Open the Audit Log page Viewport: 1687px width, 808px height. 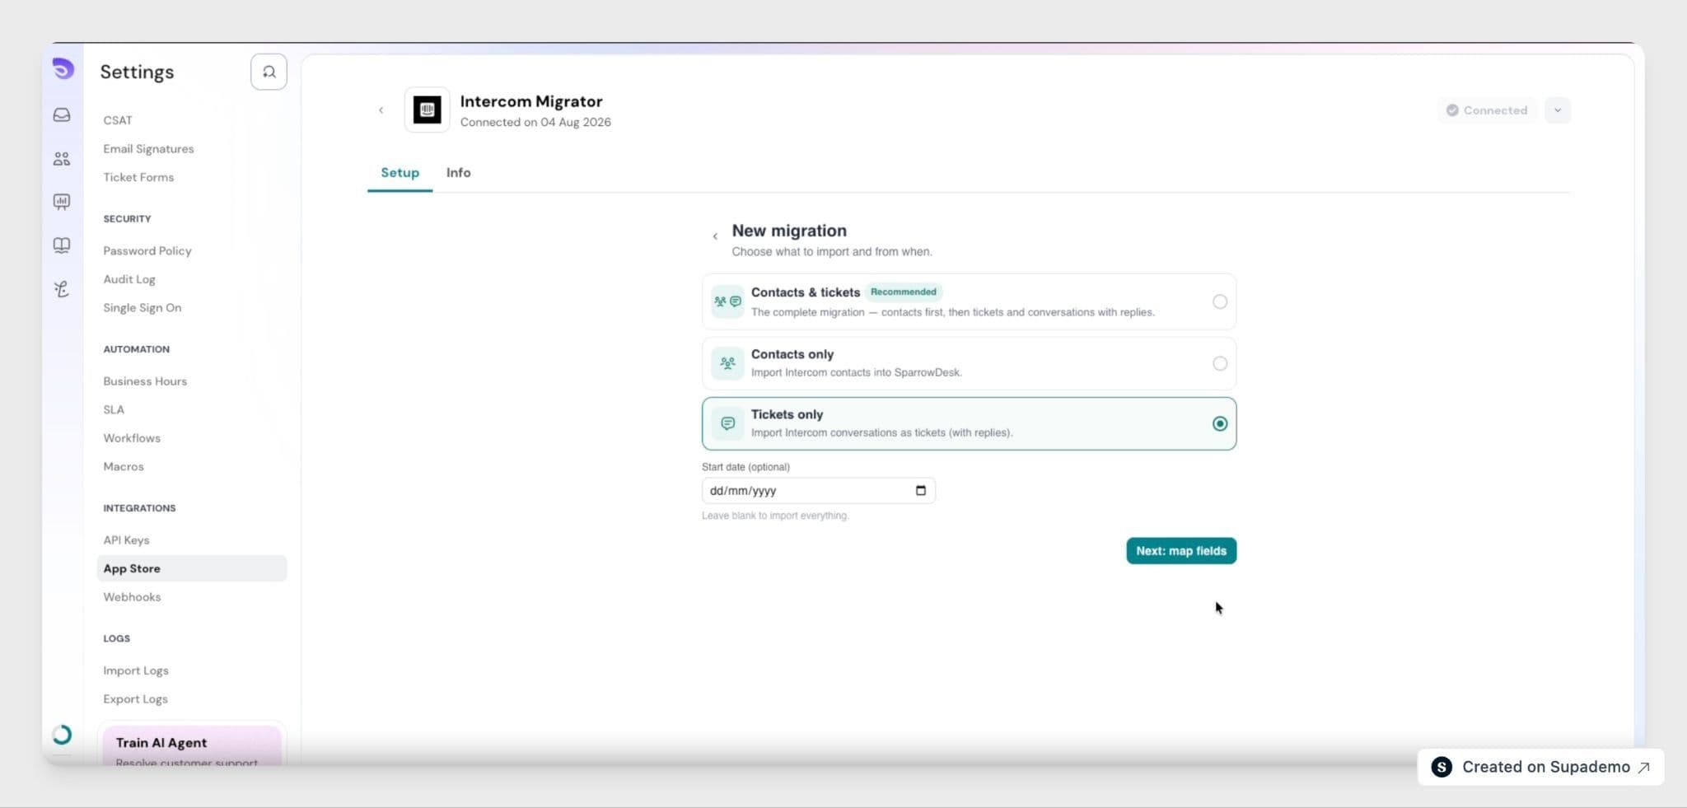point(129,279)
